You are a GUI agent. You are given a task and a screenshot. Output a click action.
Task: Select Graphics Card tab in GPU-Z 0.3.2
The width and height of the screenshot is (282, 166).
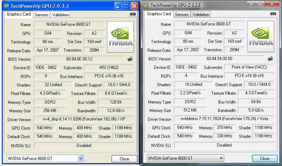19,14
